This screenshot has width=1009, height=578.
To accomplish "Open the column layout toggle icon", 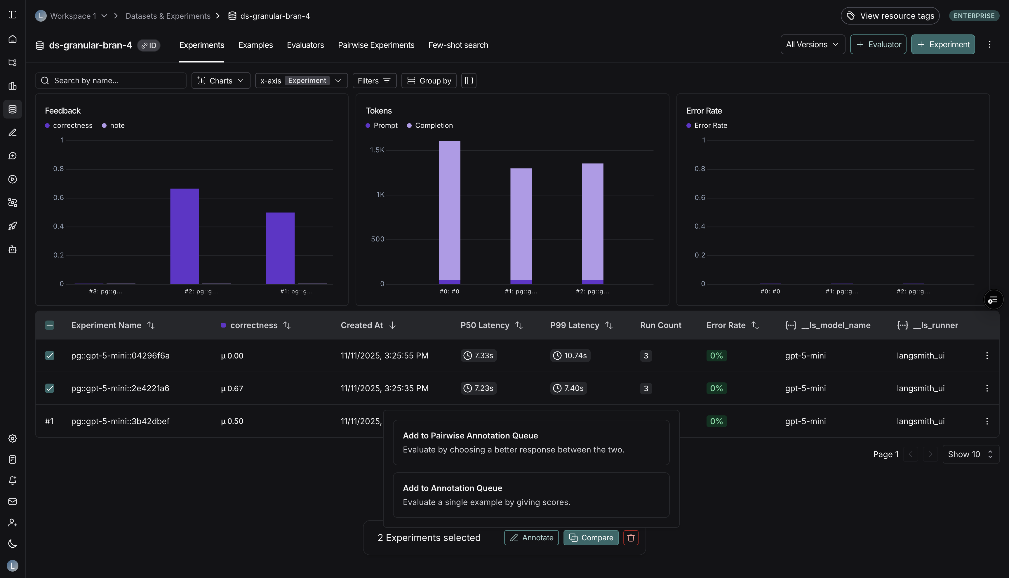I will point(468,81).
